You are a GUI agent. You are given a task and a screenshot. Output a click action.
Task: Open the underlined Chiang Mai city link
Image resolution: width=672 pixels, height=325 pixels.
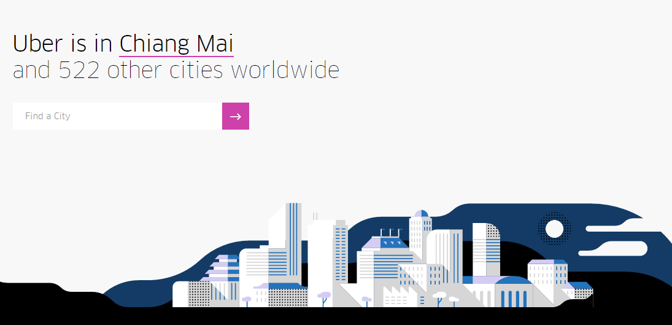click(x=176, y=45)
